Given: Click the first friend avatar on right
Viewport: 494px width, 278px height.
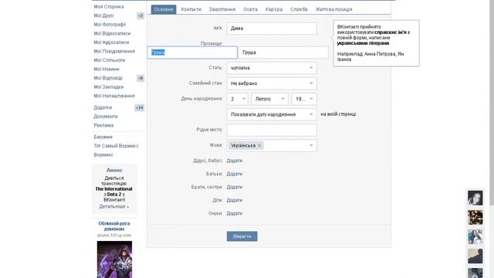Looking at the screenshot, I should click(x=475, y=198).
